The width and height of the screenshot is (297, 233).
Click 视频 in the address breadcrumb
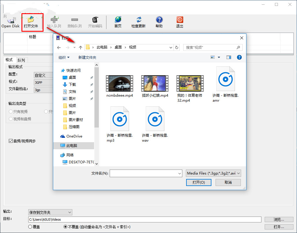tap(132, 47)
